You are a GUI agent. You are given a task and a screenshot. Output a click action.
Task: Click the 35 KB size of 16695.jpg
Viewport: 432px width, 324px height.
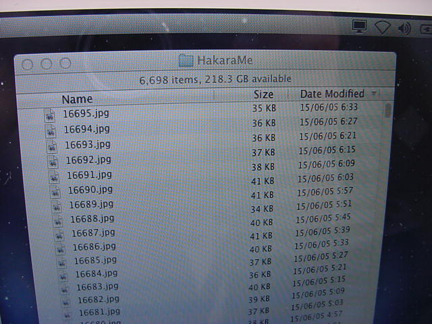click(x=264, y=108)
